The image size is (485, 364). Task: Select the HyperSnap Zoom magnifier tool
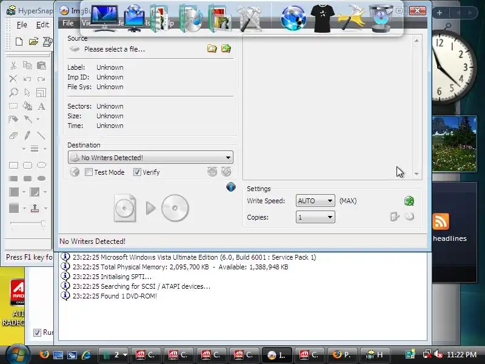(13, 92)
